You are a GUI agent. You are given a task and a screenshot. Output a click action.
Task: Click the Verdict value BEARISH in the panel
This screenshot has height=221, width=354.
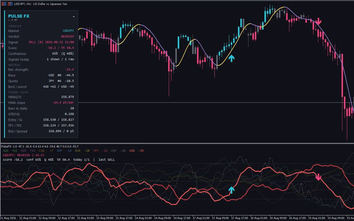click(x=67, y=36)
